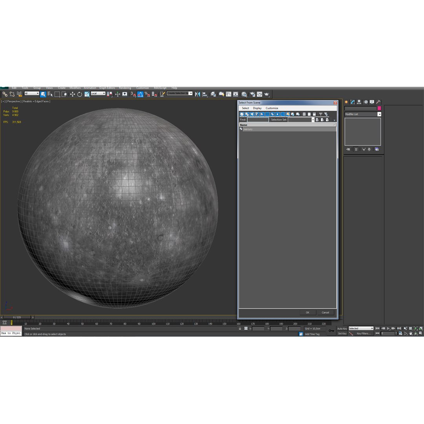Open the Material Editor icon

click(x=244, y=94)
